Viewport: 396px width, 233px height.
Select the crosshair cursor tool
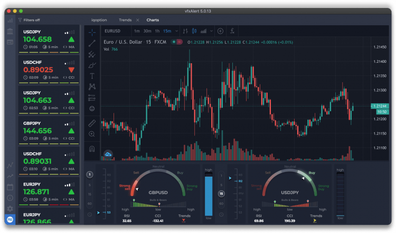(92, 32)
